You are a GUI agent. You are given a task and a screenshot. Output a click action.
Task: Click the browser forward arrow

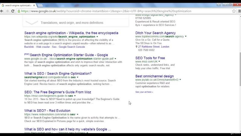pos(7,11)
